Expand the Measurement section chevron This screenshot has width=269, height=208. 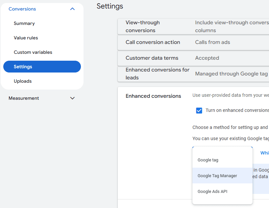pyautogui.click(x=72, y=98)
